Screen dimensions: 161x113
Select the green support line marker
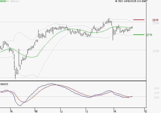point(139,34)
